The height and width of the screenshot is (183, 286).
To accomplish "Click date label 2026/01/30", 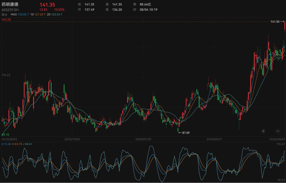I will (x=143, y=139).
